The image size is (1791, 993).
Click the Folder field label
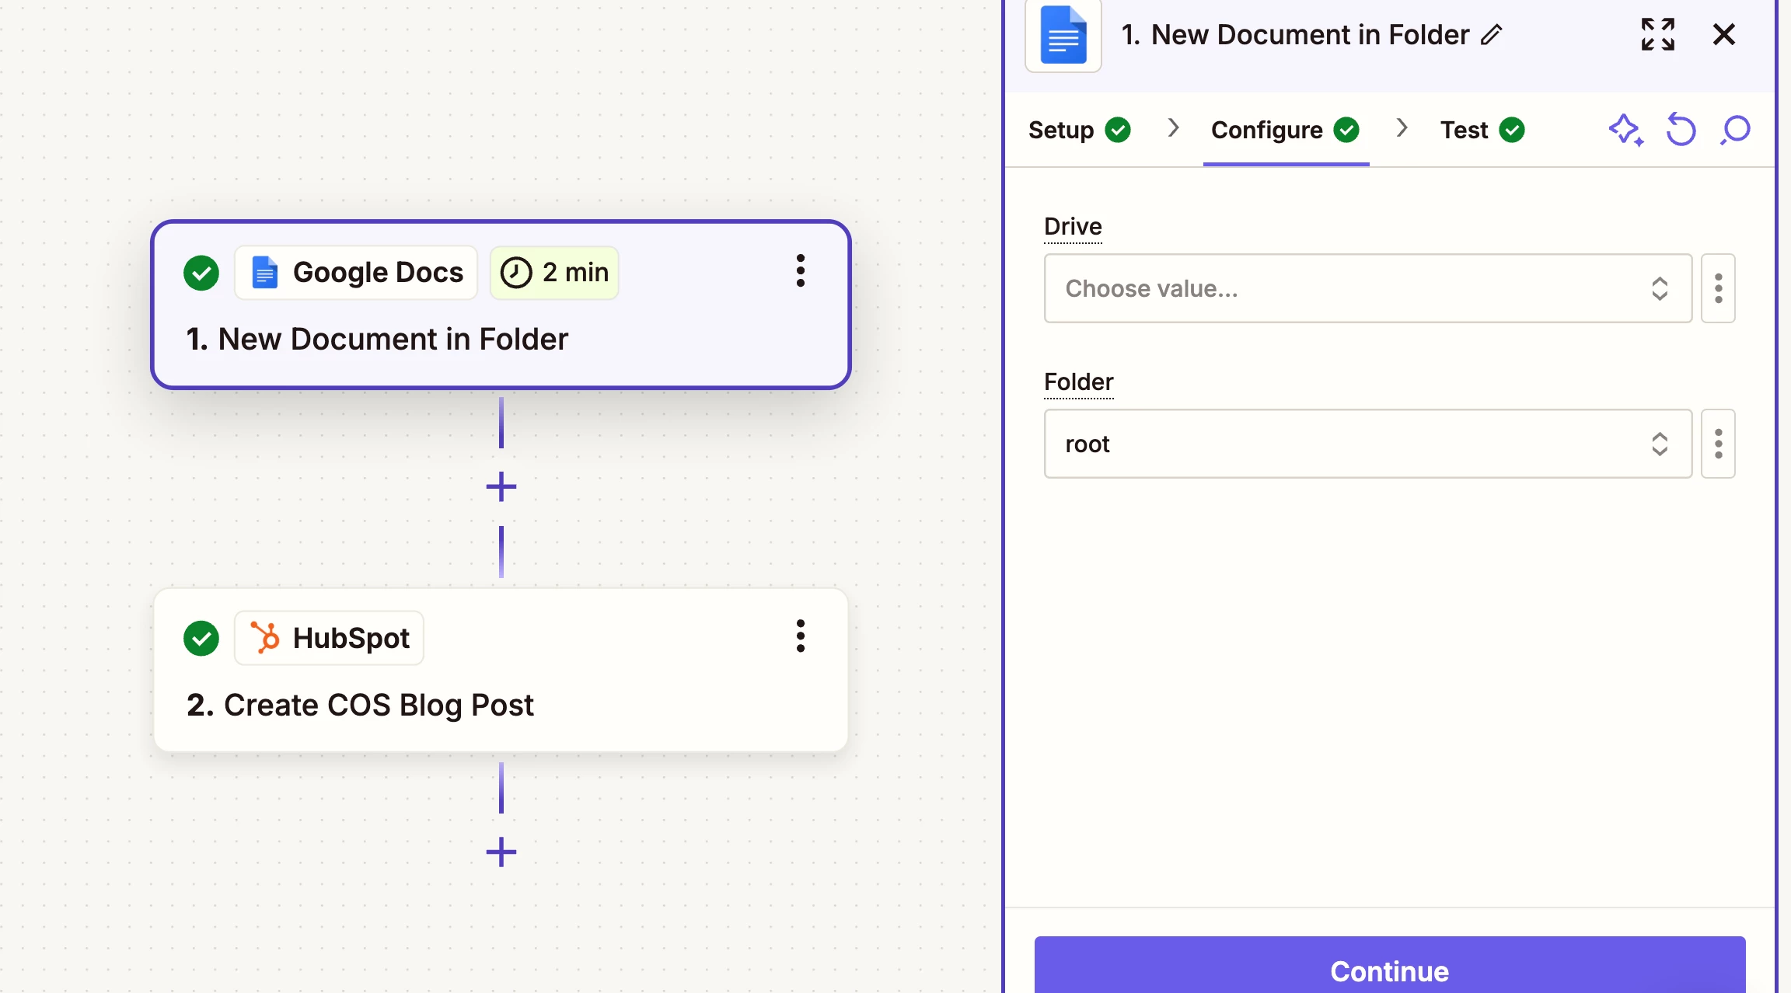pos(1078,382)
